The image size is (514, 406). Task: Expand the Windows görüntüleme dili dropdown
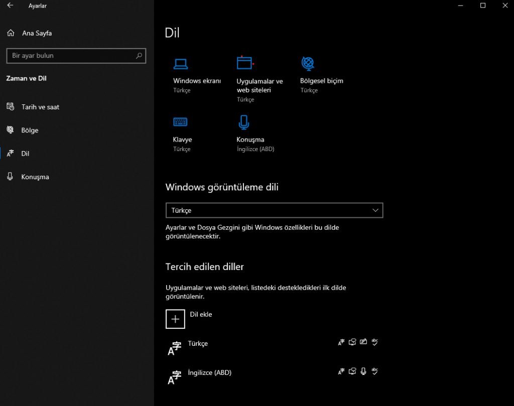(x=274, y=210)
